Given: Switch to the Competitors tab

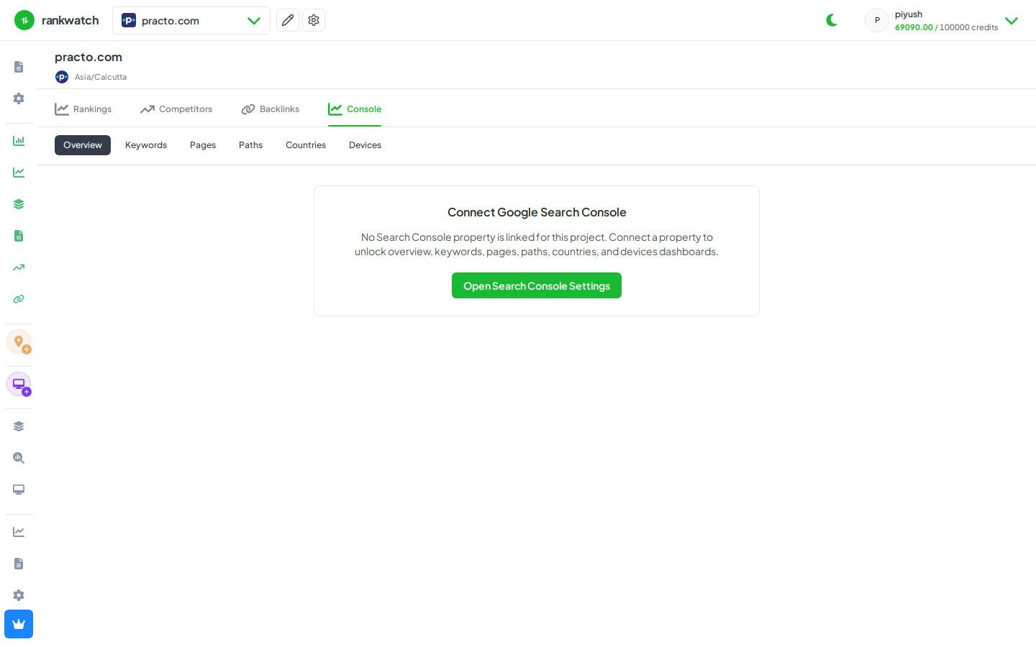Looking at the screenshot, I should pos(176,109).
